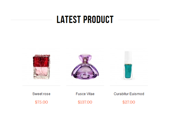The width and height of the screenshot is (175, 121).
Task: Click the teal body of the nail polish bottle
Action: [x=128, y=71]
